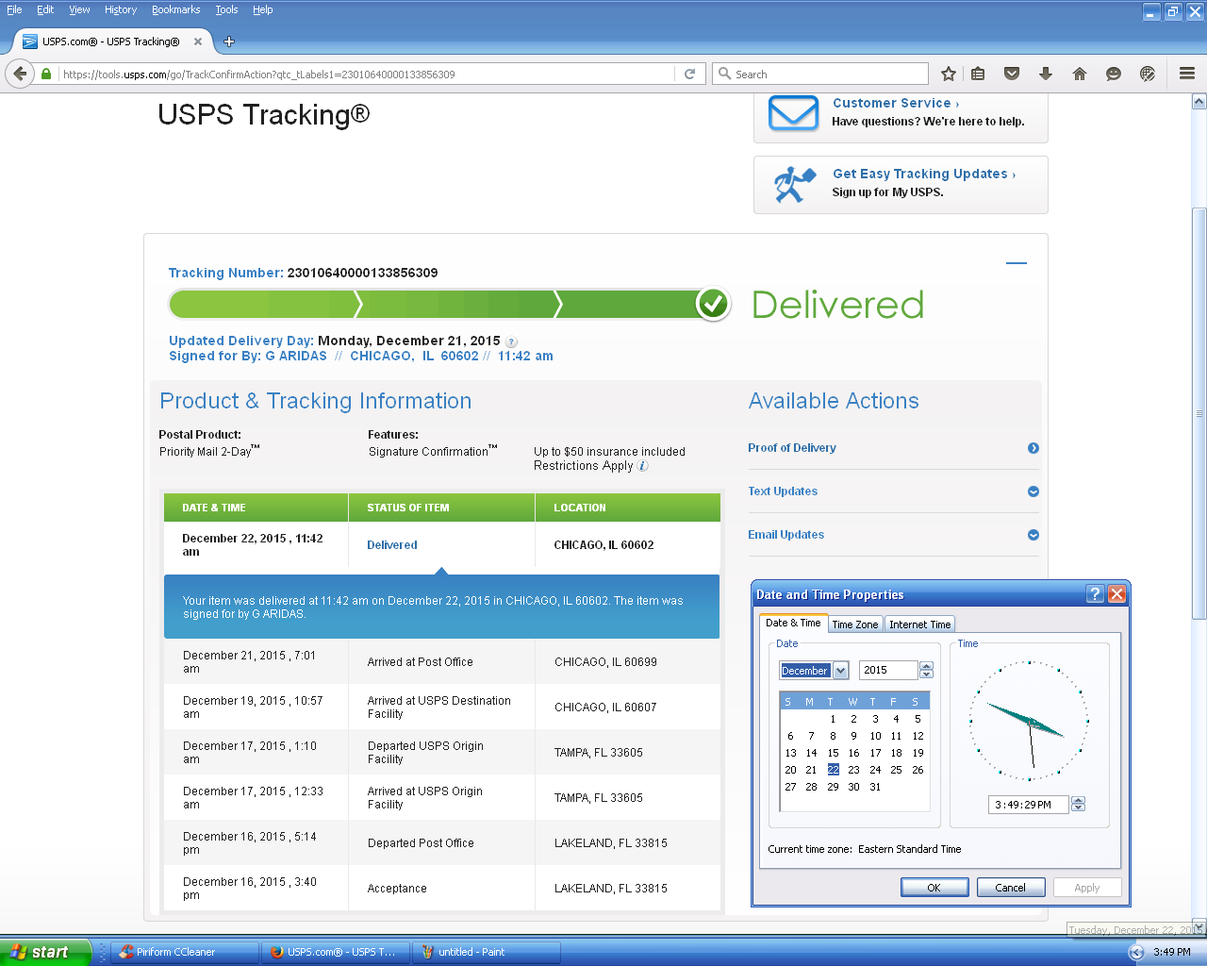Click the Customer Service envelope icon

[793, 112]
